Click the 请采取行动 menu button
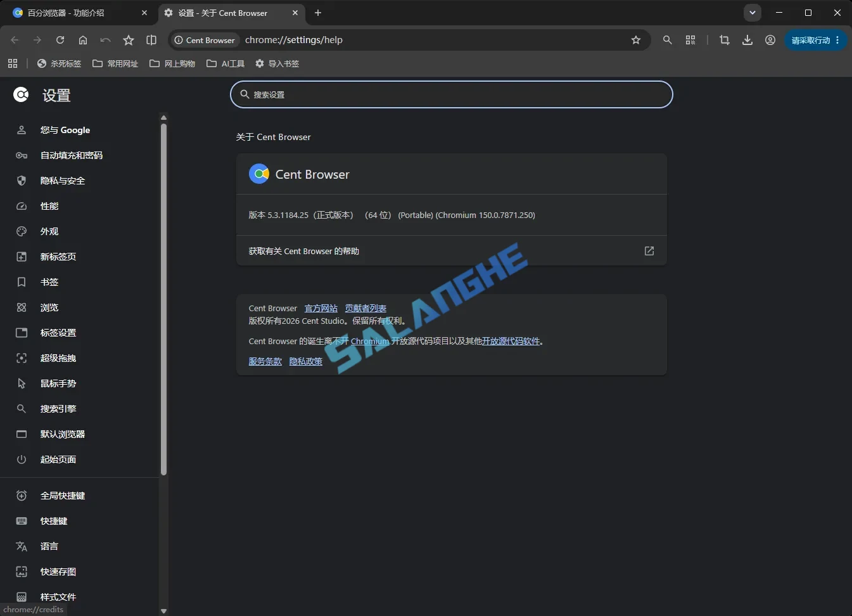The height and width of the screenshot is (616, 852). point(816,40)
